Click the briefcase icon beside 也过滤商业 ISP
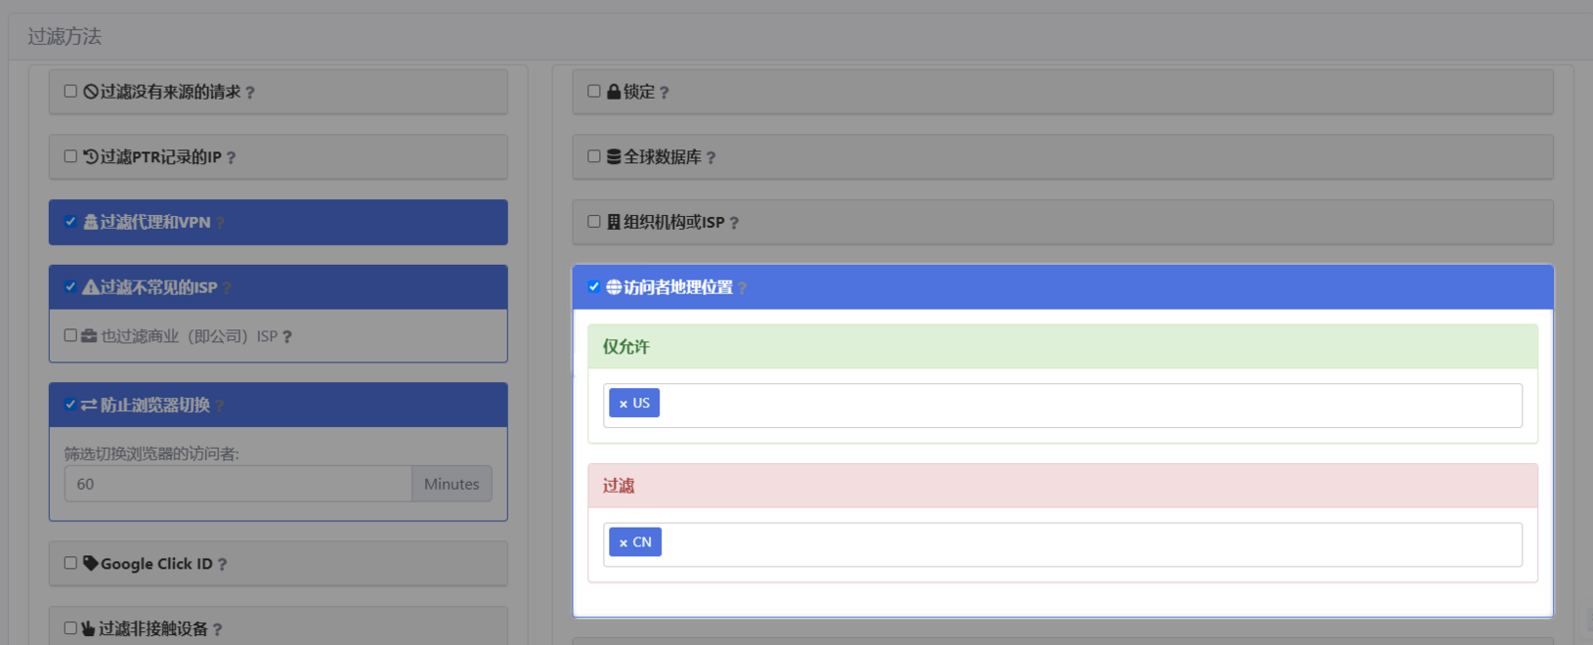1593x645 pixels. (90, 336)
